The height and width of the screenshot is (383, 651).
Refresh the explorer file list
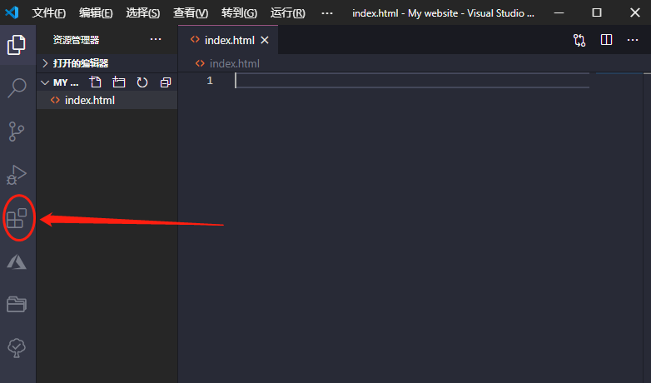pos(142,82)
